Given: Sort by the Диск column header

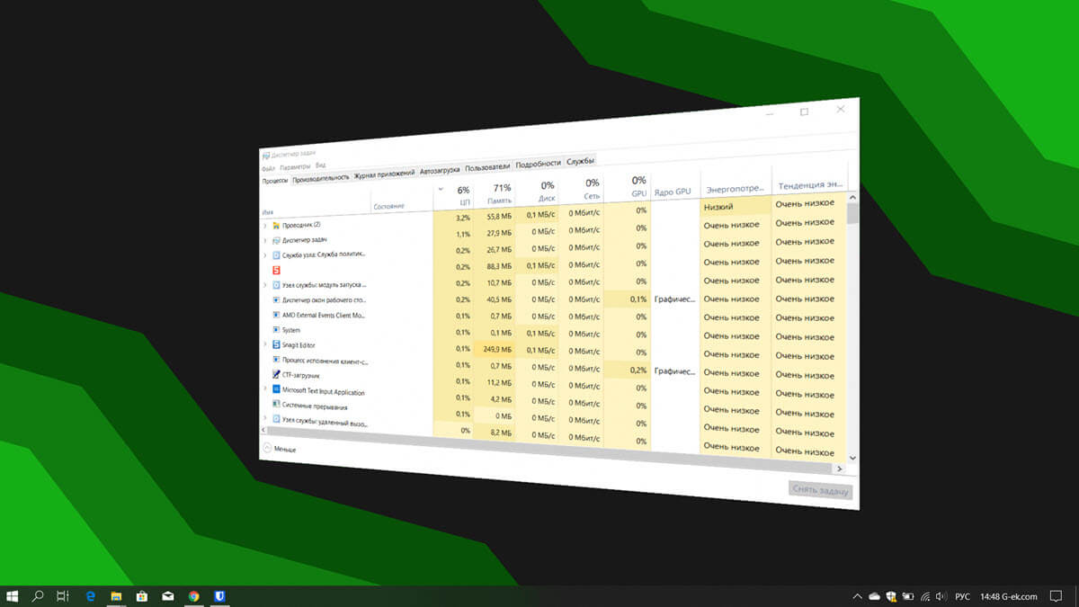Looking at the screenshot, I should (x=538, y=190).
